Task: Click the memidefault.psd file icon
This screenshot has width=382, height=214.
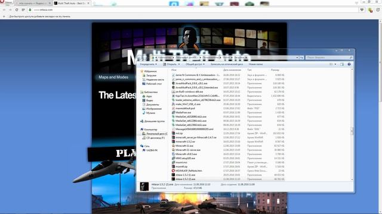Action: pos(173,108)
